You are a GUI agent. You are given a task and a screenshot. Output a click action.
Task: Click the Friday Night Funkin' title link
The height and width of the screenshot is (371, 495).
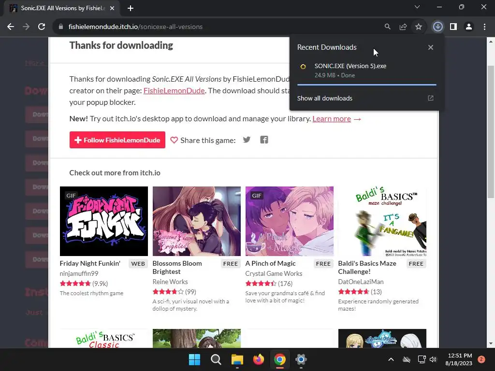click(90, 263)
